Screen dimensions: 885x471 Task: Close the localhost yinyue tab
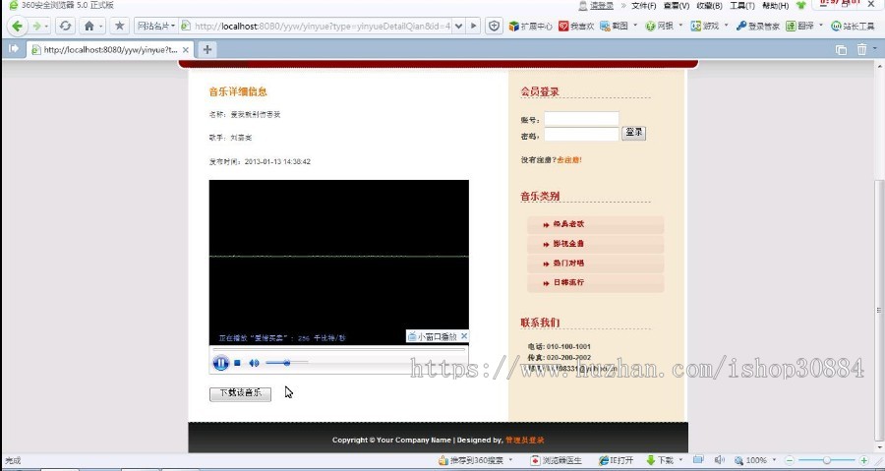(x=186, y=49)
